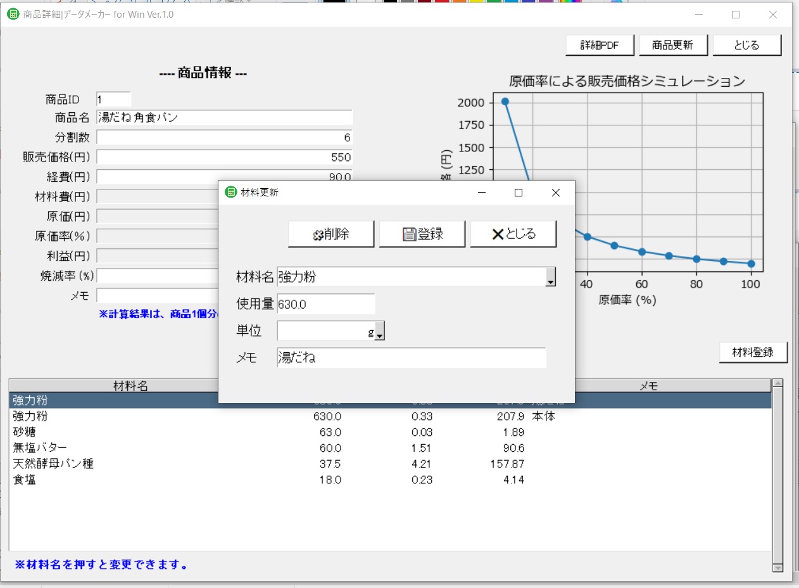799x588 pixels.
Task: Click the 商品名 input field
Action: click(x=224, y=117)
